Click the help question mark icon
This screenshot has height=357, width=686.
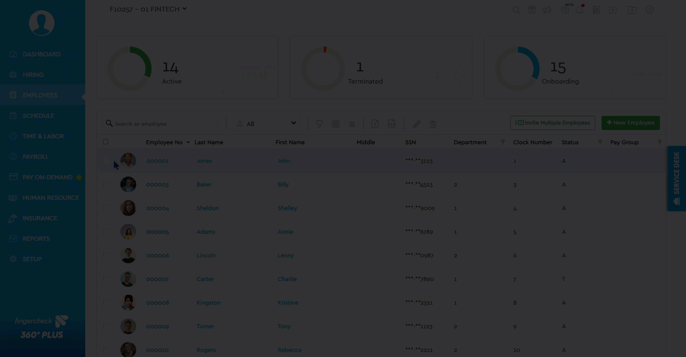649,10
